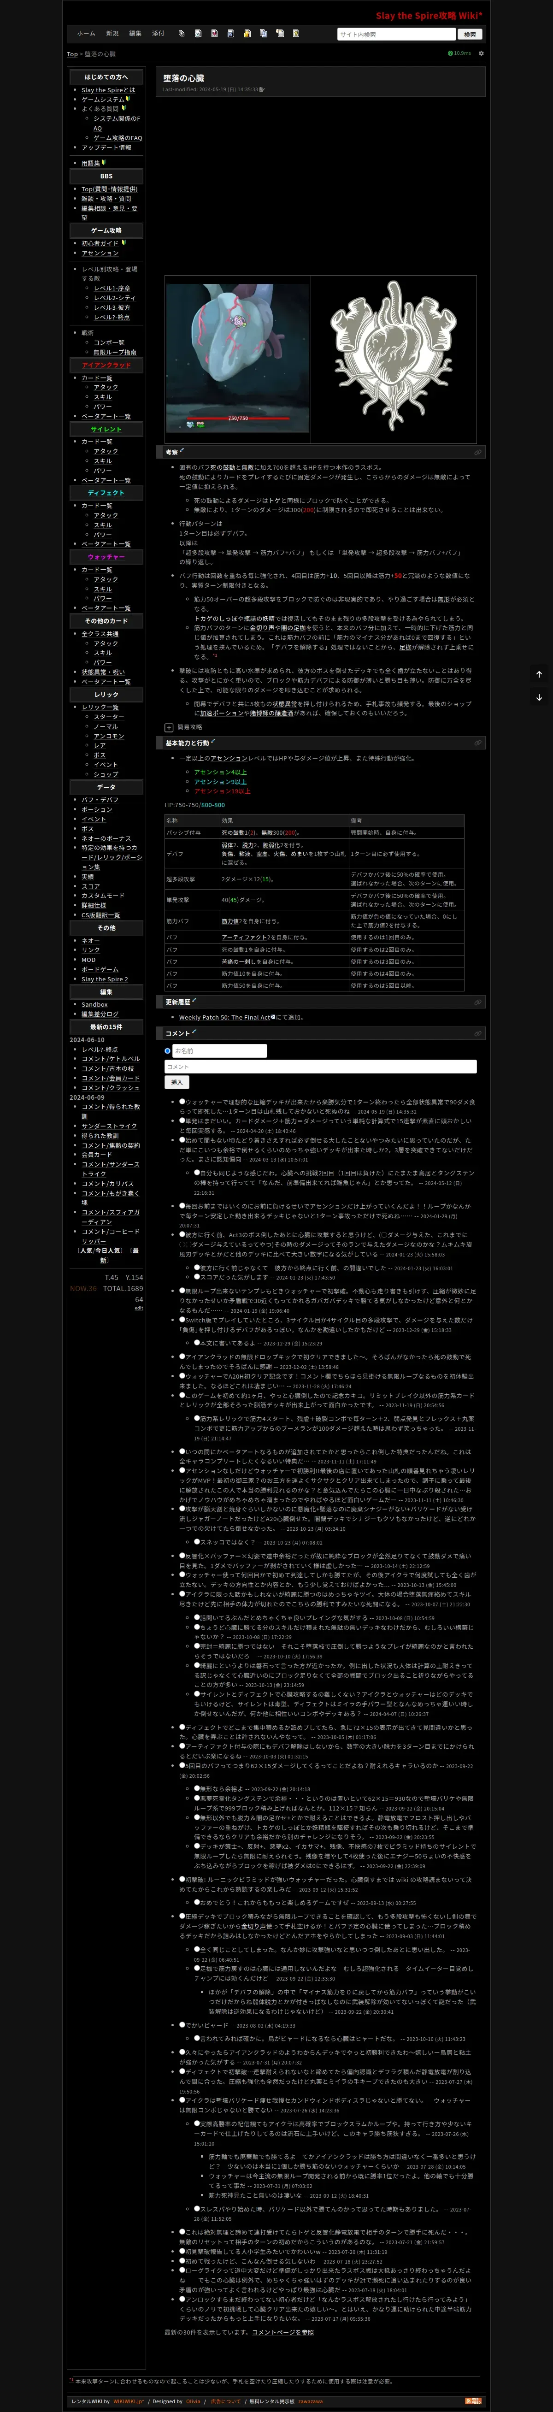553x2412 pixels.
Task: Open Slay the Spire 2 sidebar link
Action: click(105, 979)
